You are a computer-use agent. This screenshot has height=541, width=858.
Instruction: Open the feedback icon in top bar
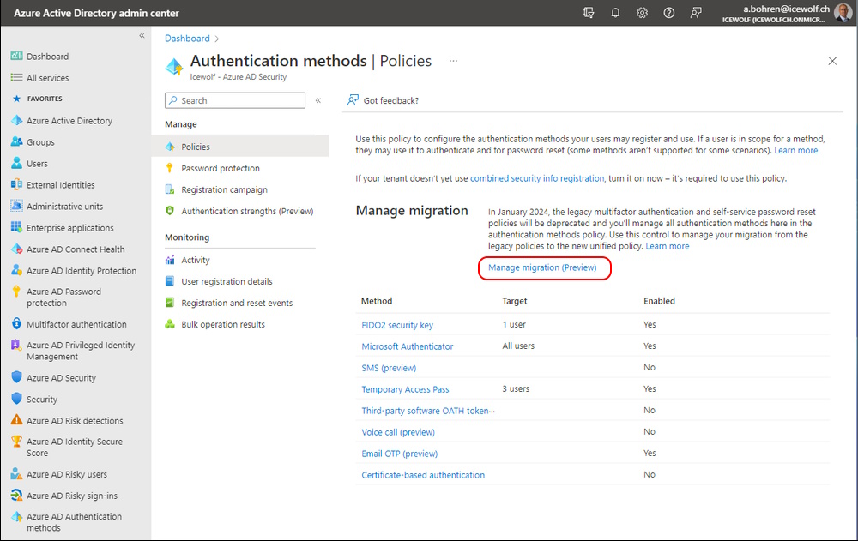point(696,13)
